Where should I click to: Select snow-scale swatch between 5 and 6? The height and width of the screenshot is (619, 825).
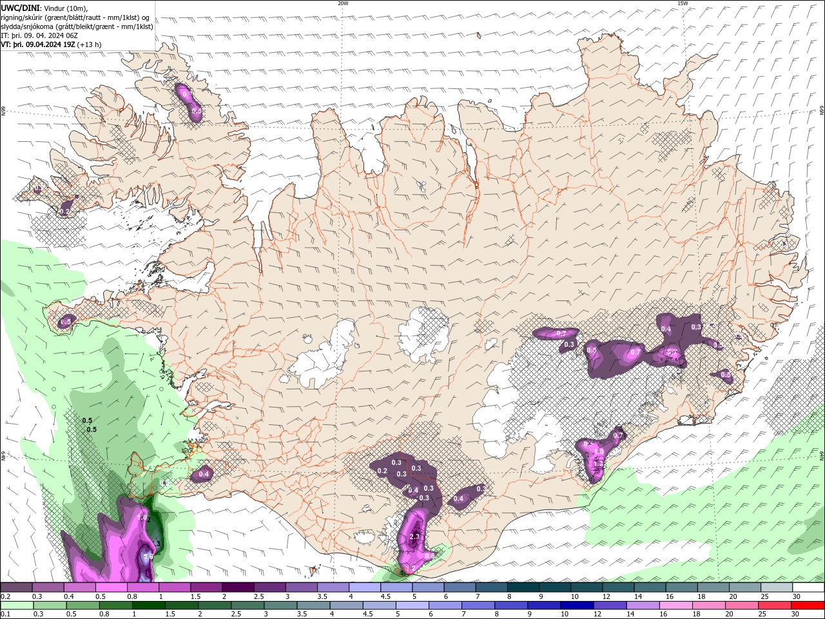428,587
